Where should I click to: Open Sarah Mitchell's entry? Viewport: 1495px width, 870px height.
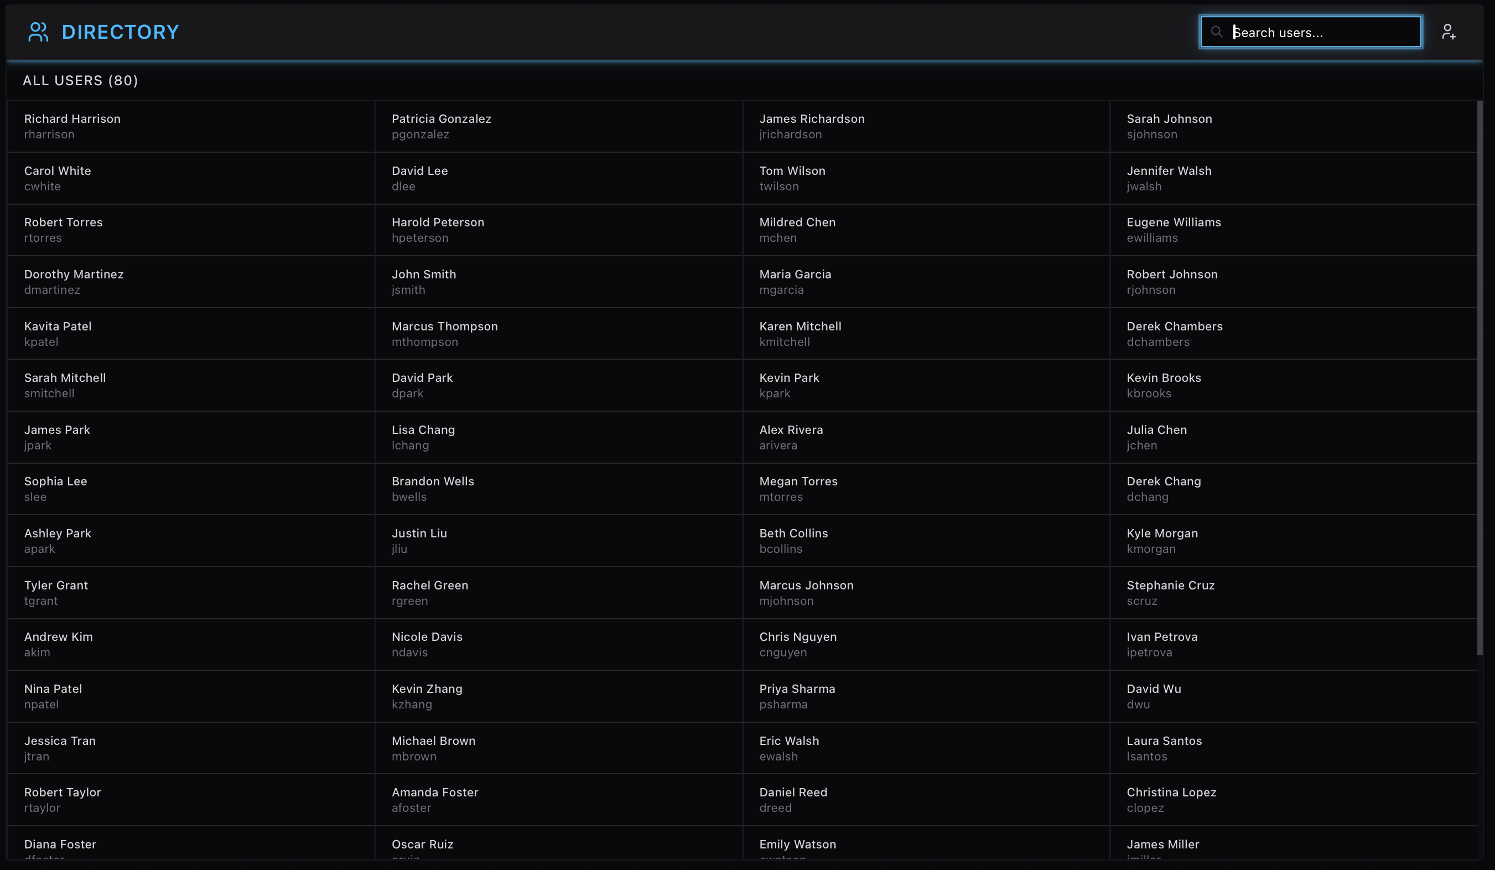191,386
